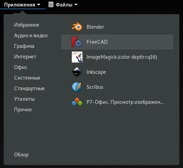Switch to the Интернет category
The height and width of the screenshot is (168, 183).
point(25,57)
